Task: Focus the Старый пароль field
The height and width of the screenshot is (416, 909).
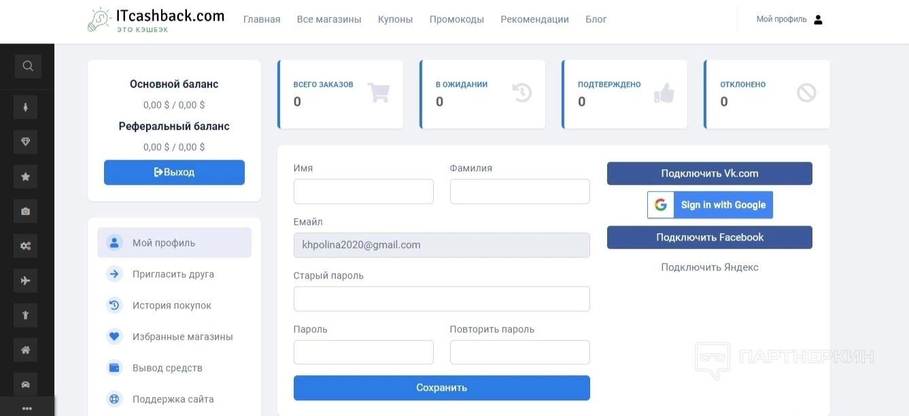Action: point(441,299)
